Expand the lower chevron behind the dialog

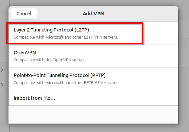pos(2,85)
